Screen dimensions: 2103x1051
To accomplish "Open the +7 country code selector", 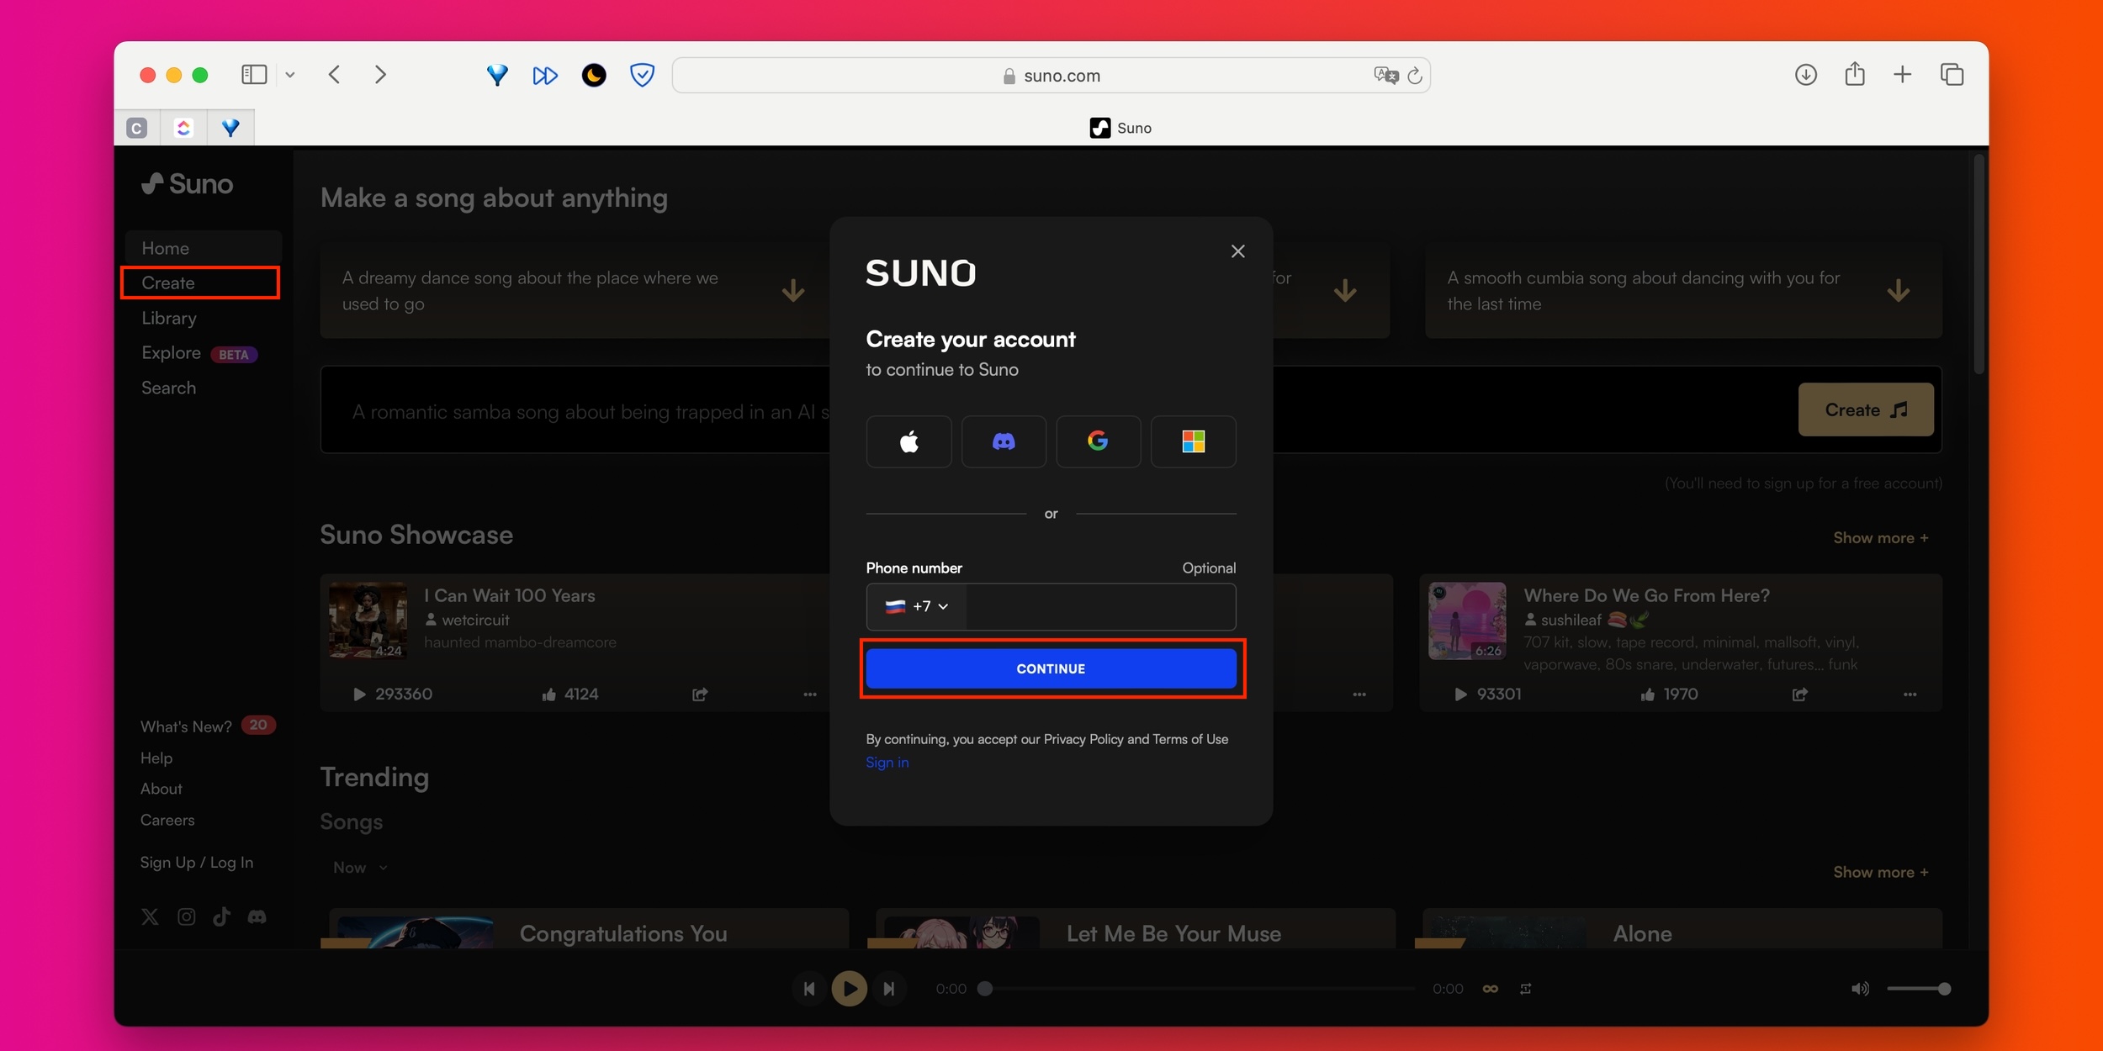I will [917, 606].
